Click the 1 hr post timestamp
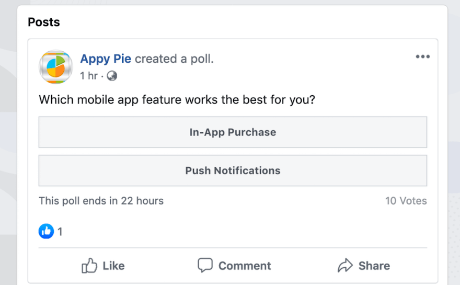This screenshot has height=285, width=460. tap(88, 76)
